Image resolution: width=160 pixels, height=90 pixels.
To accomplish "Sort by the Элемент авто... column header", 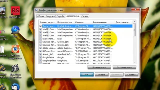I will pyautogui.click(x=47, y=22).
